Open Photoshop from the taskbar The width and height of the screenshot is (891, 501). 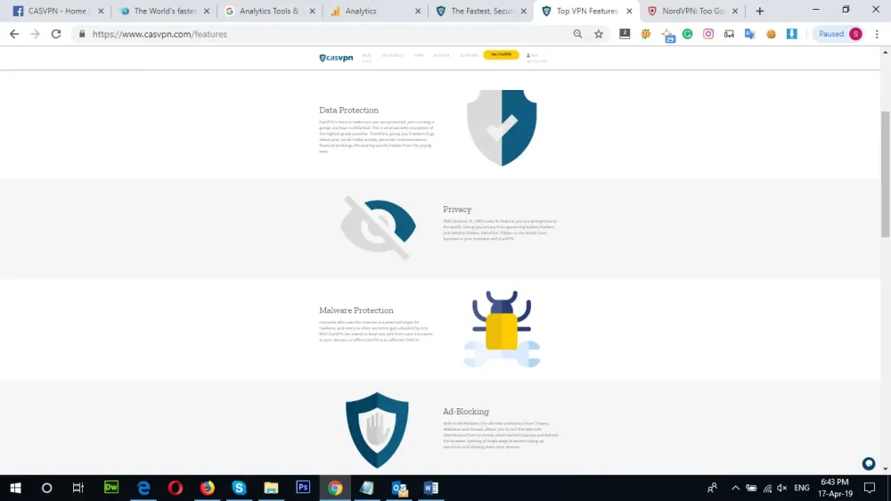(303, 488)
